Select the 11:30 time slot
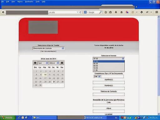This screenshot has height=120, width=160. point(109,70)
